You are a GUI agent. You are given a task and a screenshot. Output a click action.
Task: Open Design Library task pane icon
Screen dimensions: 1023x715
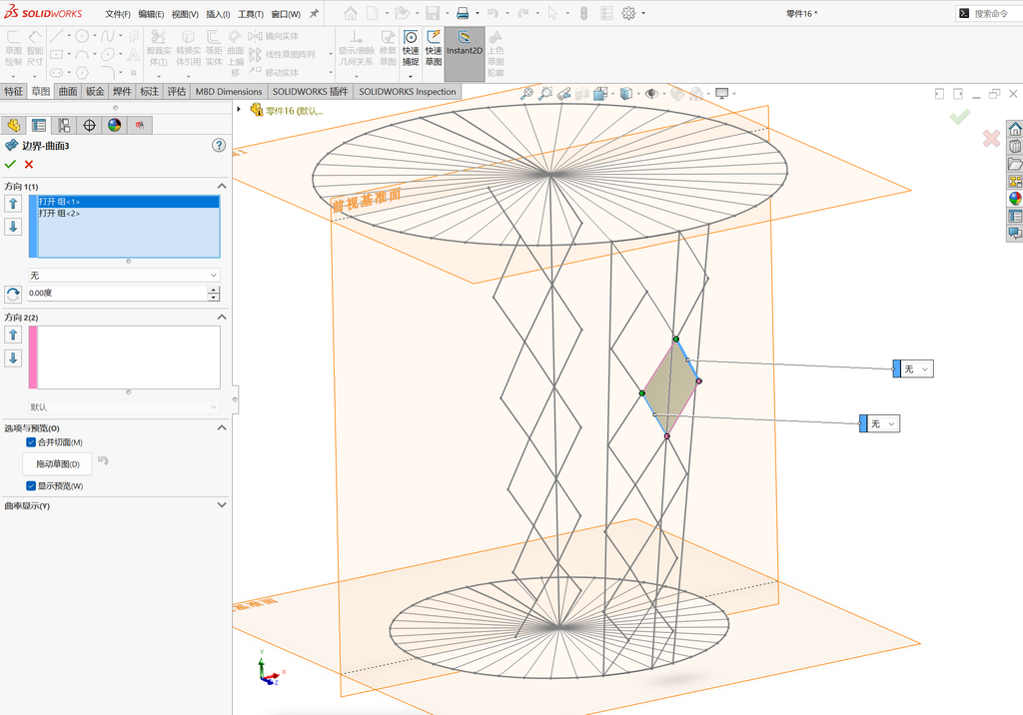(1015, 146)
